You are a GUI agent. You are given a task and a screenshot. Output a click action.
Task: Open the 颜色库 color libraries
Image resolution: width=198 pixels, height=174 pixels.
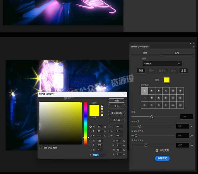coord(116,120)
